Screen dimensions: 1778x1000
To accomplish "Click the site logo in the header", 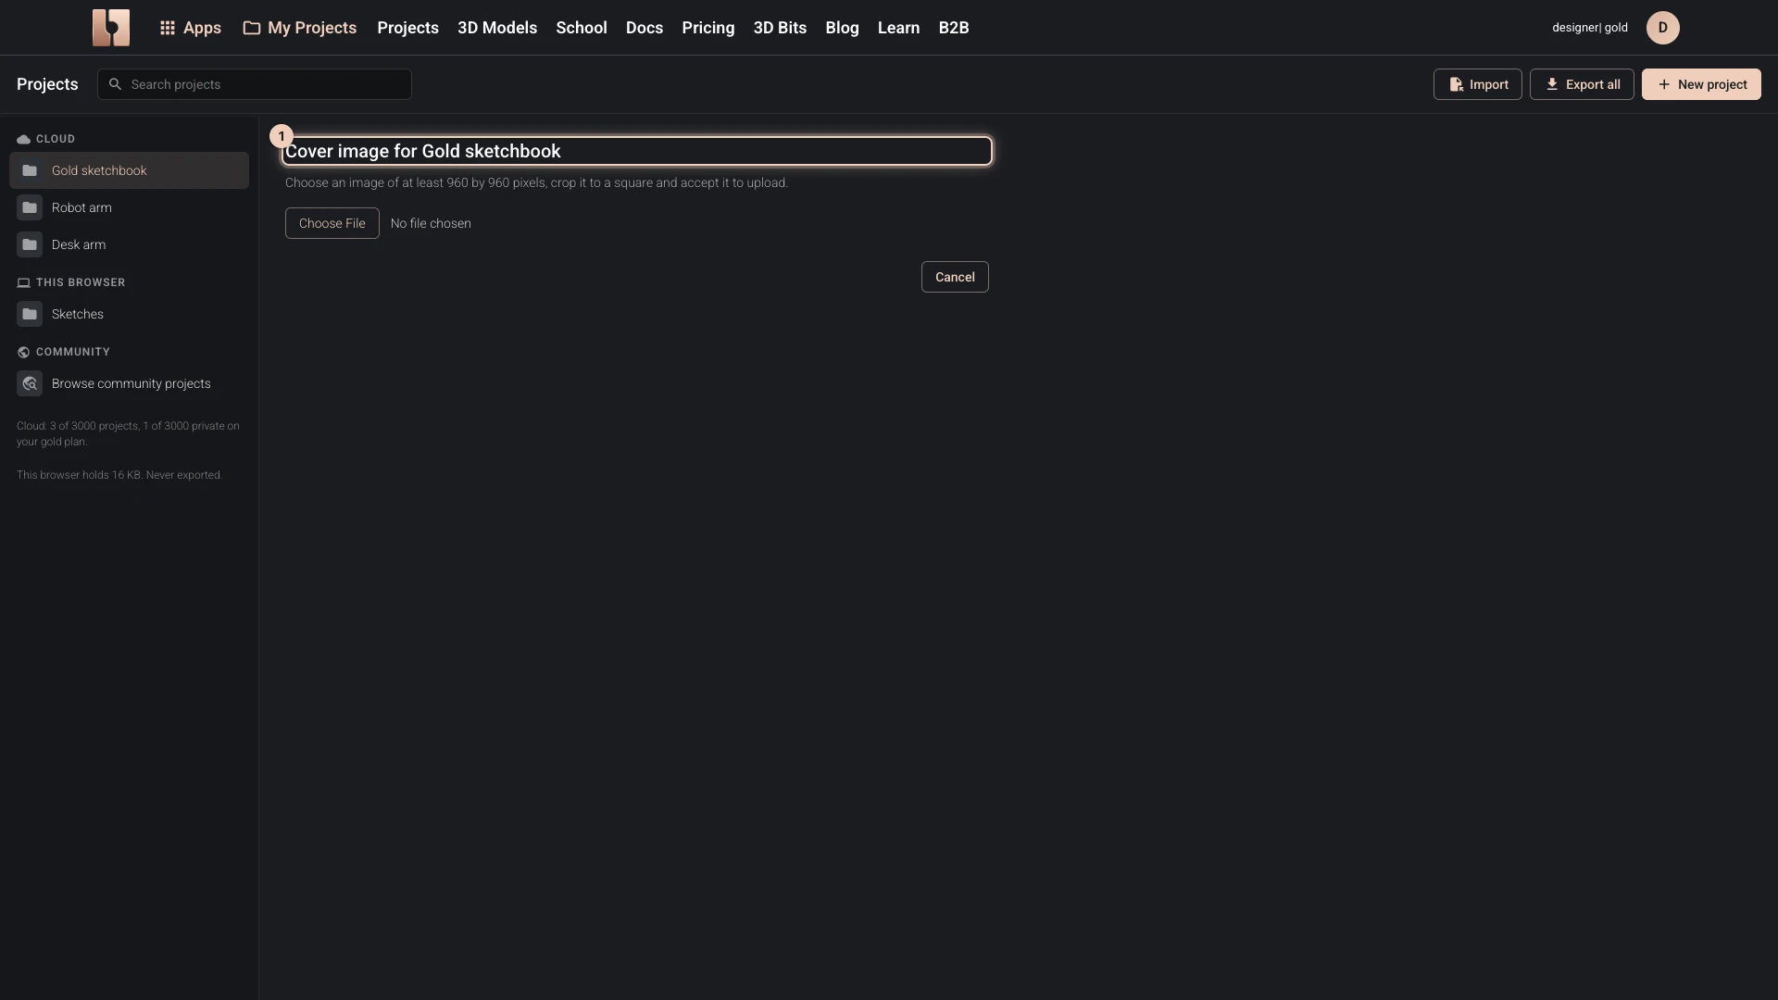I will 111,28.
